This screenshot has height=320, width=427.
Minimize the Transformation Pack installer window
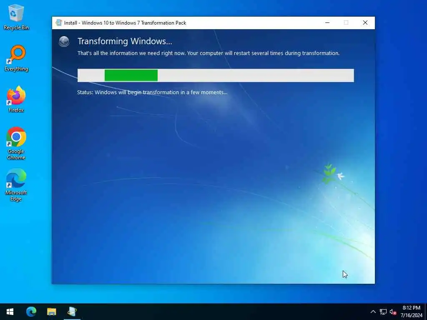coord(327,22)
